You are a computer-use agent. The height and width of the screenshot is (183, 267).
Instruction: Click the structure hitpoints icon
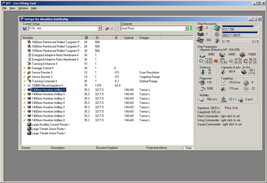coord(242,54)
